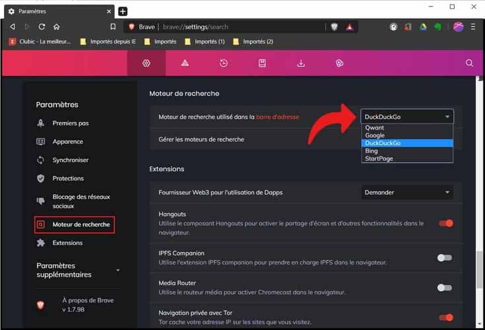Select Google from search engine list
Image resolution: width=485 pixels, height=330 pixels.
click(406, 135)
